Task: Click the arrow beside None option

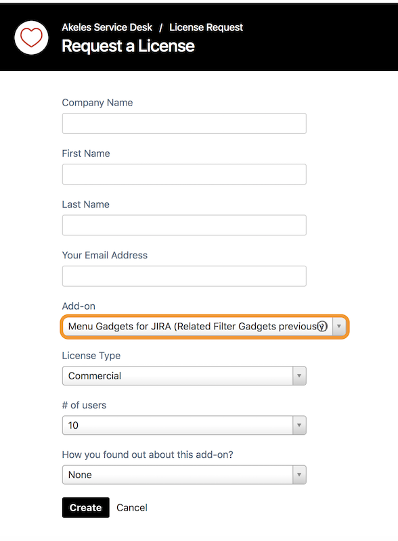Action: 299,475
